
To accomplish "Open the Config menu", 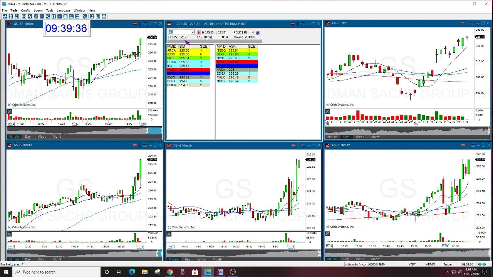I will [x=25, y=10].
